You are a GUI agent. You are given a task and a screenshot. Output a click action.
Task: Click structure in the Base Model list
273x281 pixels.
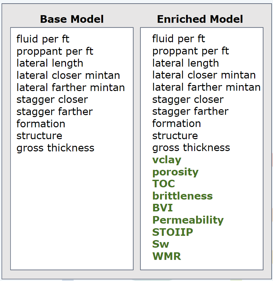tap(40, 136)
